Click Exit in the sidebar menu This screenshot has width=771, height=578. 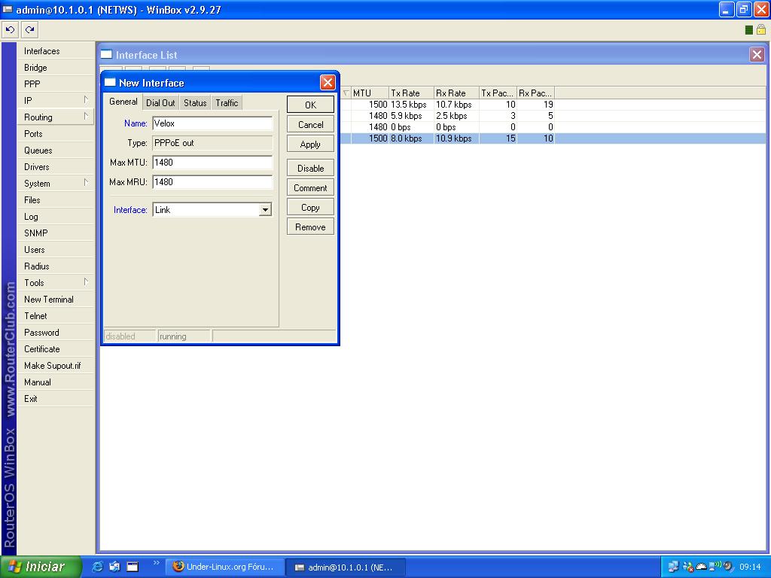pos(56,399)
